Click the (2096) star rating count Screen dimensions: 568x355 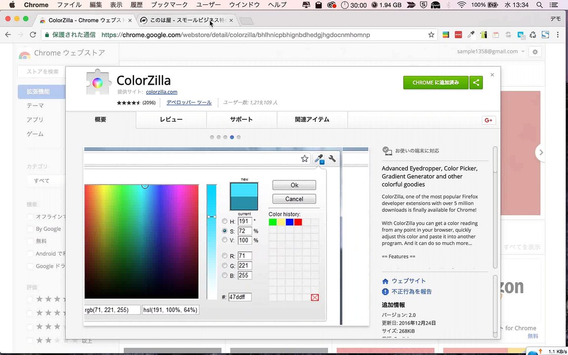149,103
